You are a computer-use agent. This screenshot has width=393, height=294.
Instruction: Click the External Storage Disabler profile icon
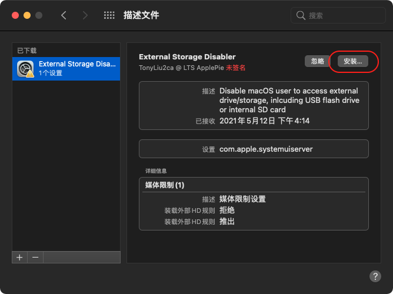tap(25, 69)
